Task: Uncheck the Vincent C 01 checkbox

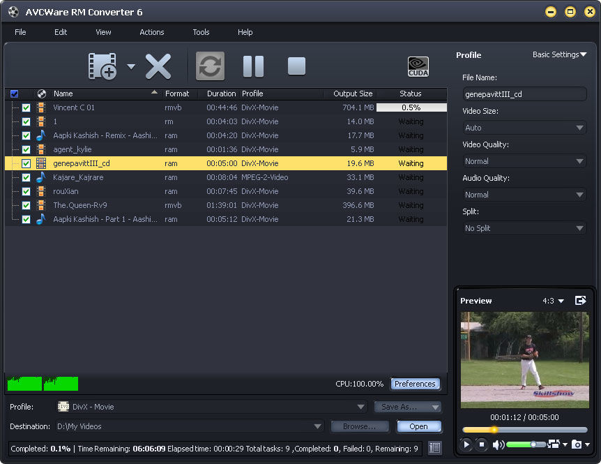Action: [x=26, y=107]
